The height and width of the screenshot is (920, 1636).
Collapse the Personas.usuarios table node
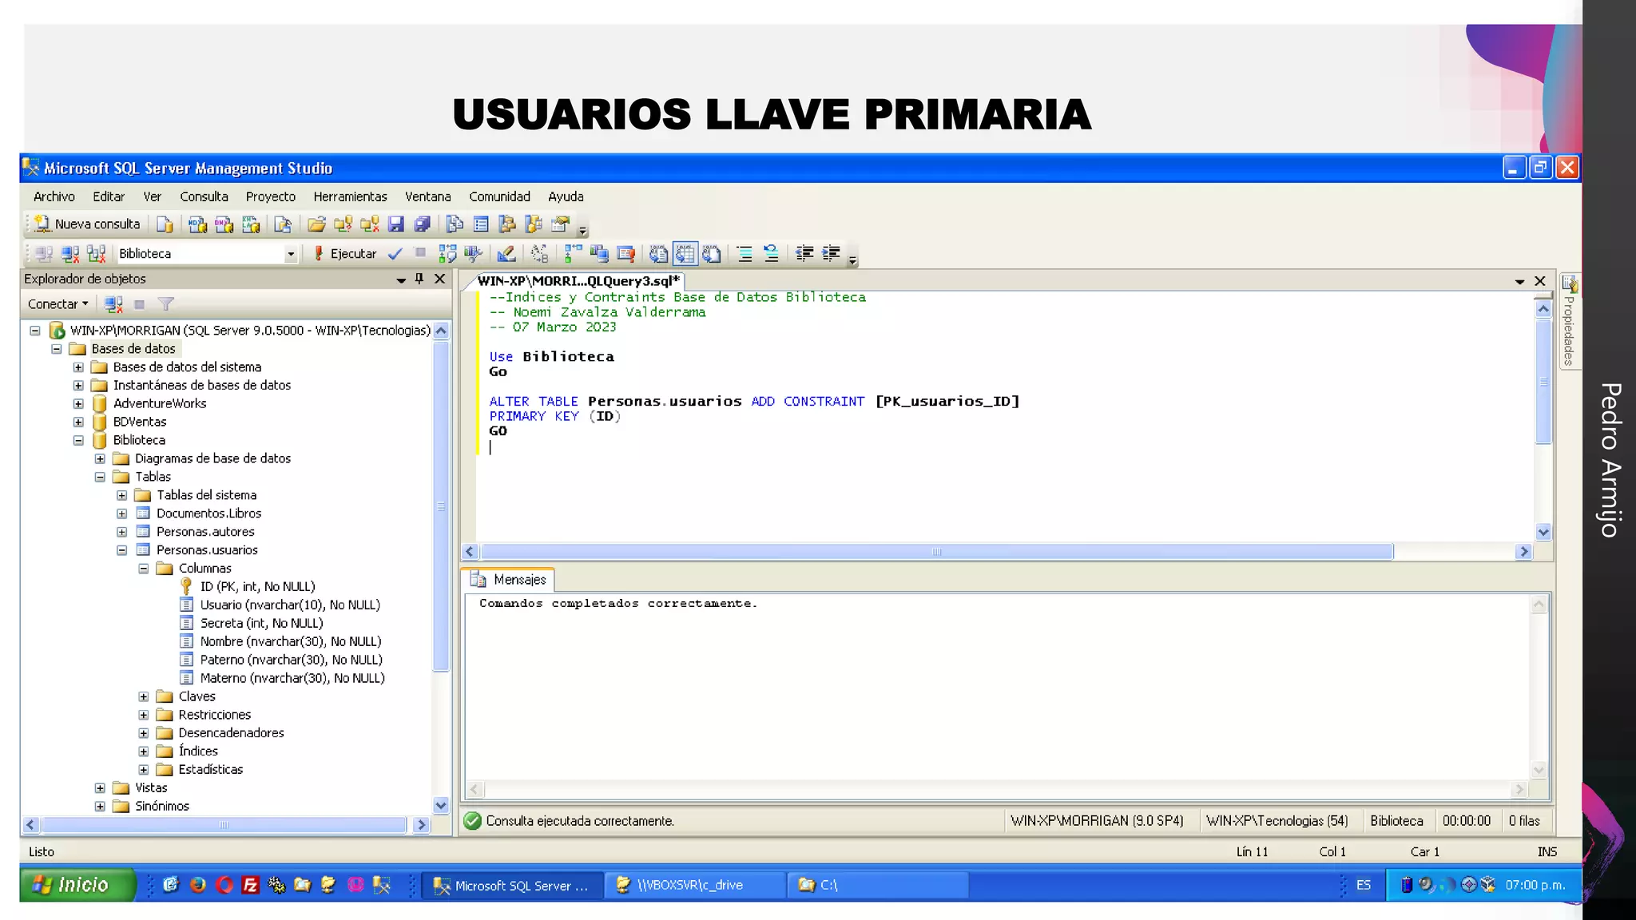[122, 550]
